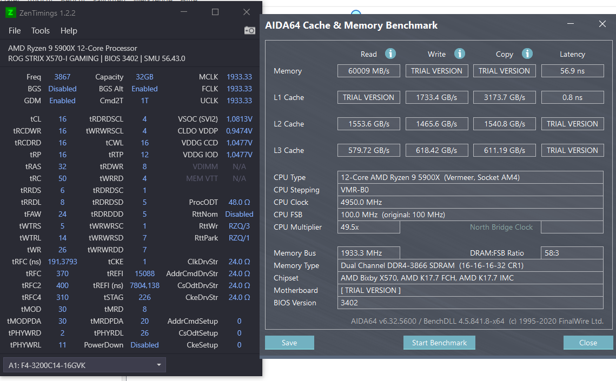Screen dimensions: 616x381
Task: Click the CPU Type field showing Ryzen 9 5900X
Action: 471,177
